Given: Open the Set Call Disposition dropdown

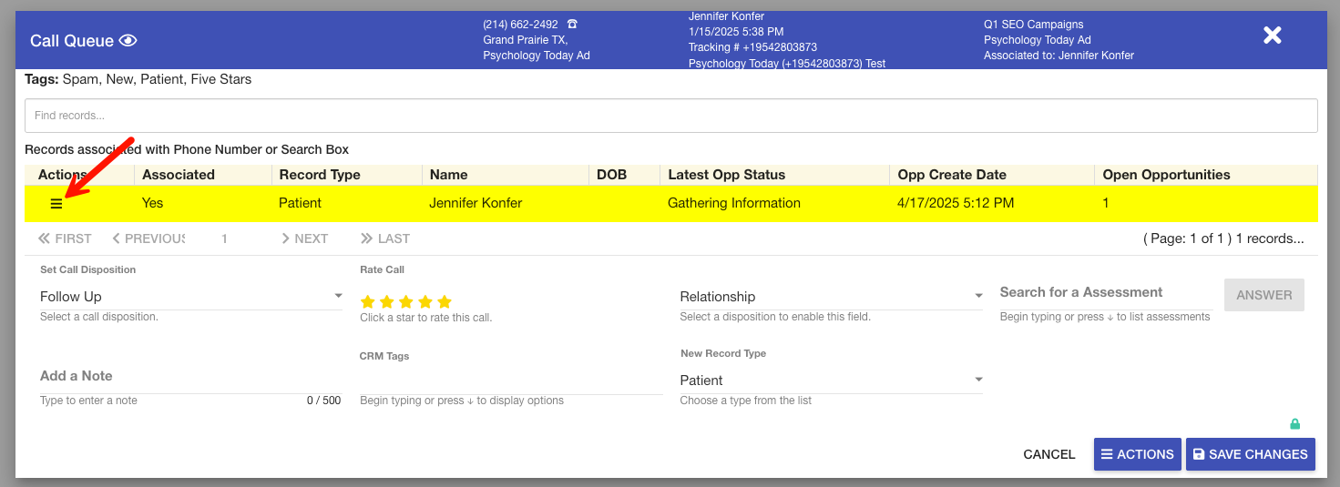Looking at the screenshot, I should (x=191, y=297).
